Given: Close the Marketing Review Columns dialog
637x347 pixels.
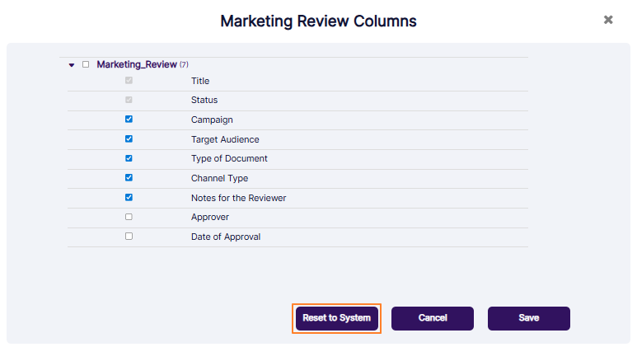Looking at the screenshot, I should (x=608, y=20).
